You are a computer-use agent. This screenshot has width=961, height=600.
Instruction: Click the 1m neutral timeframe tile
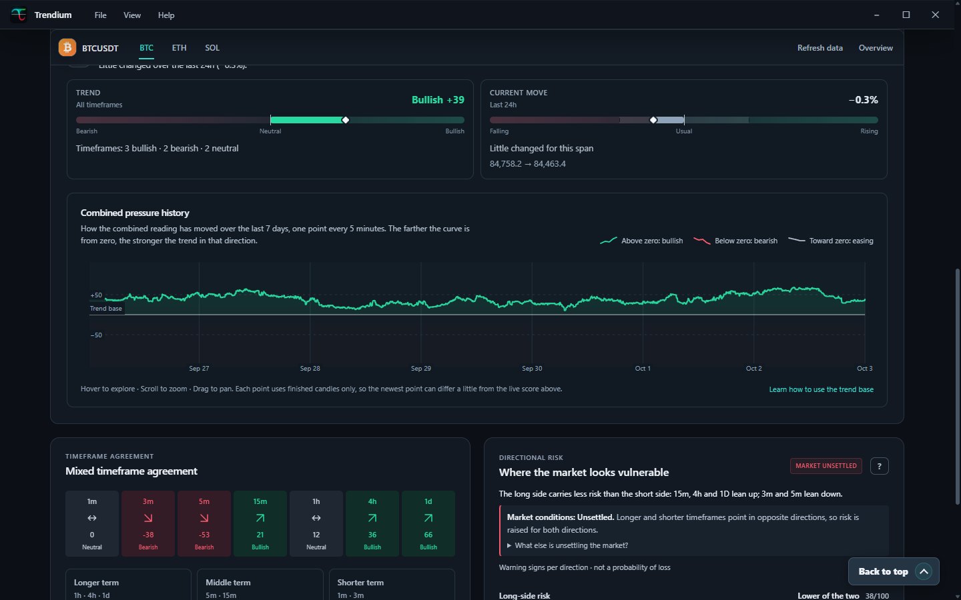[x=92, y=523]
